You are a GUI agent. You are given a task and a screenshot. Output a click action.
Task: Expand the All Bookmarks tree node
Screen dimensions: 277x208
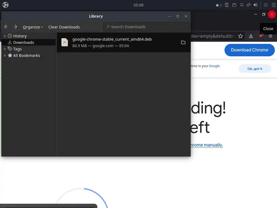click(x=5, y=56)
